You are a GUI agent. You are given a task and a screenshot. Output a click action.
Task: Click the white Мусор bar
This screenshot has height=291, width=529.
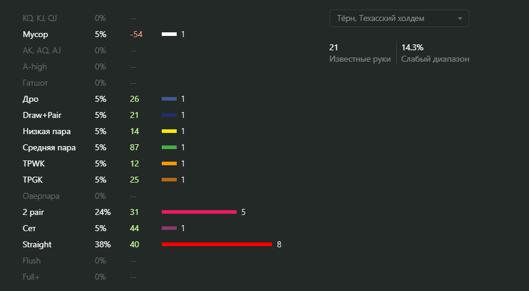tap(169, 35)
